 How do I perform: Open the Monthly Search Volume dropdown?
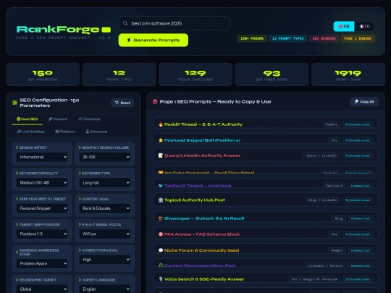(x=105, y=157)
